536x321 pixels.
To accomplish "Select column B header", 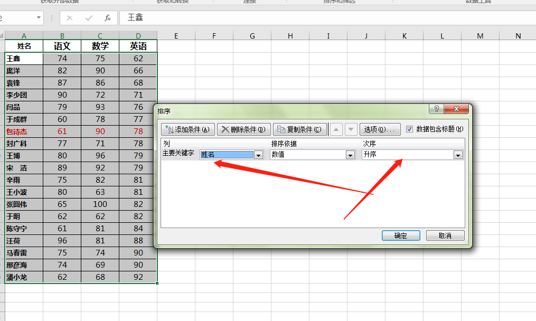I will pos(62,35).
